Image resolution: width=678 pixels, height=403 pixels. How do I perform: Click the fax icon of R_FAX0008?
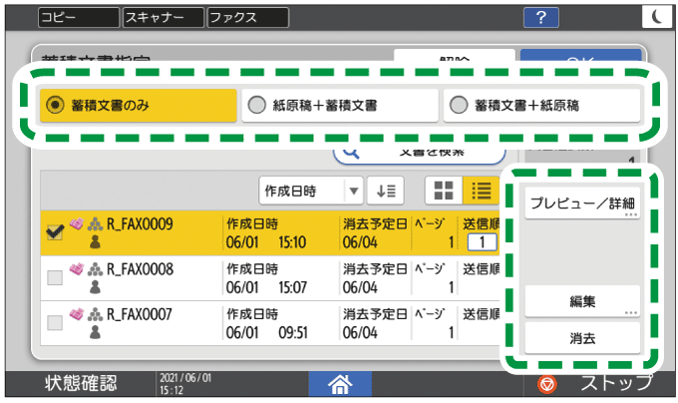click(x=77, y=268)
